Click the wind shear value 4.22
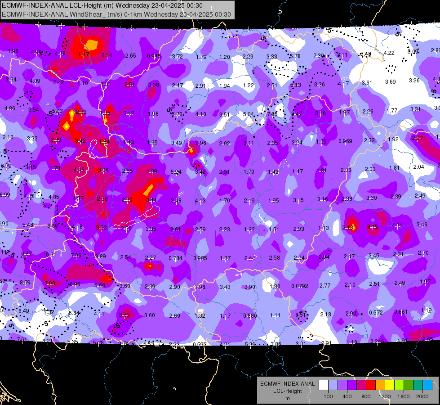This screenshot has height=405, width=440. [389, 53]
